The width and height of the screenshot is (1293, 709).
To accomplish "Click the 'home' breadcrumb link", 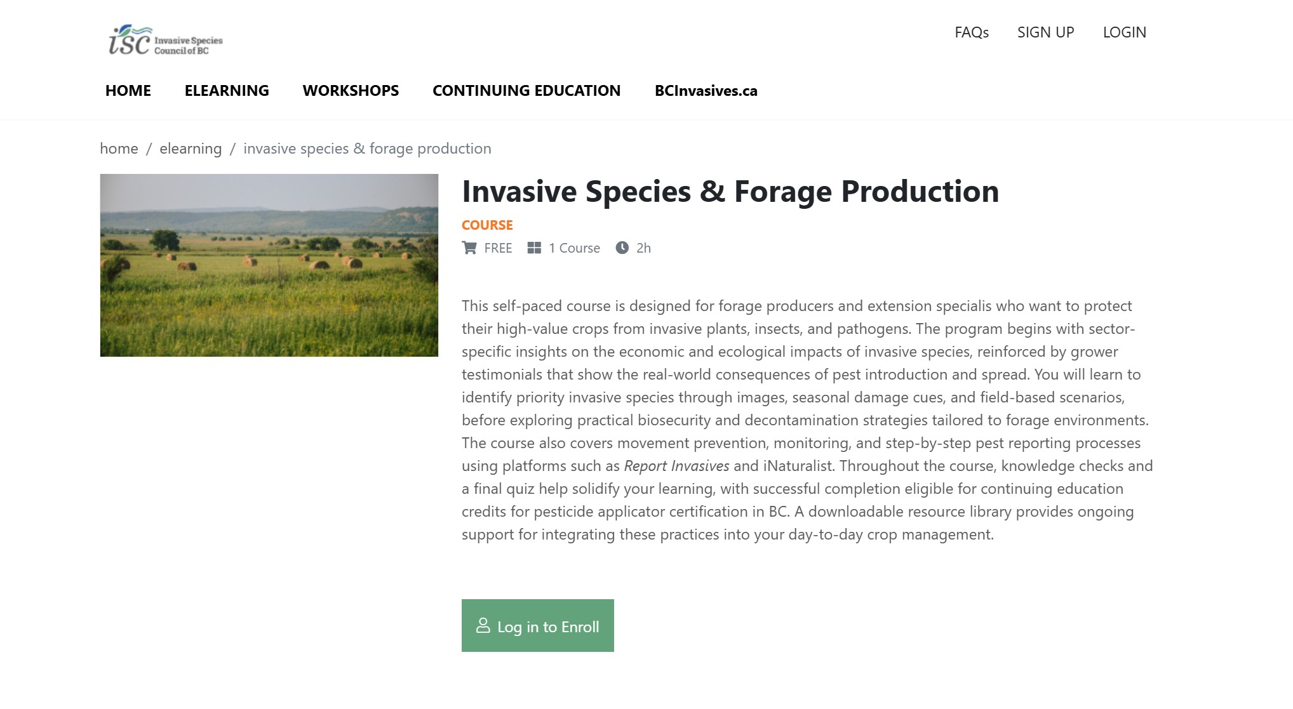I will [x=119, y=149].
